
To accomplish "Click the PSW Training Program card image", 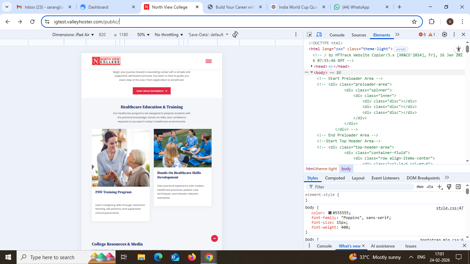I will (x=121, y=158).
